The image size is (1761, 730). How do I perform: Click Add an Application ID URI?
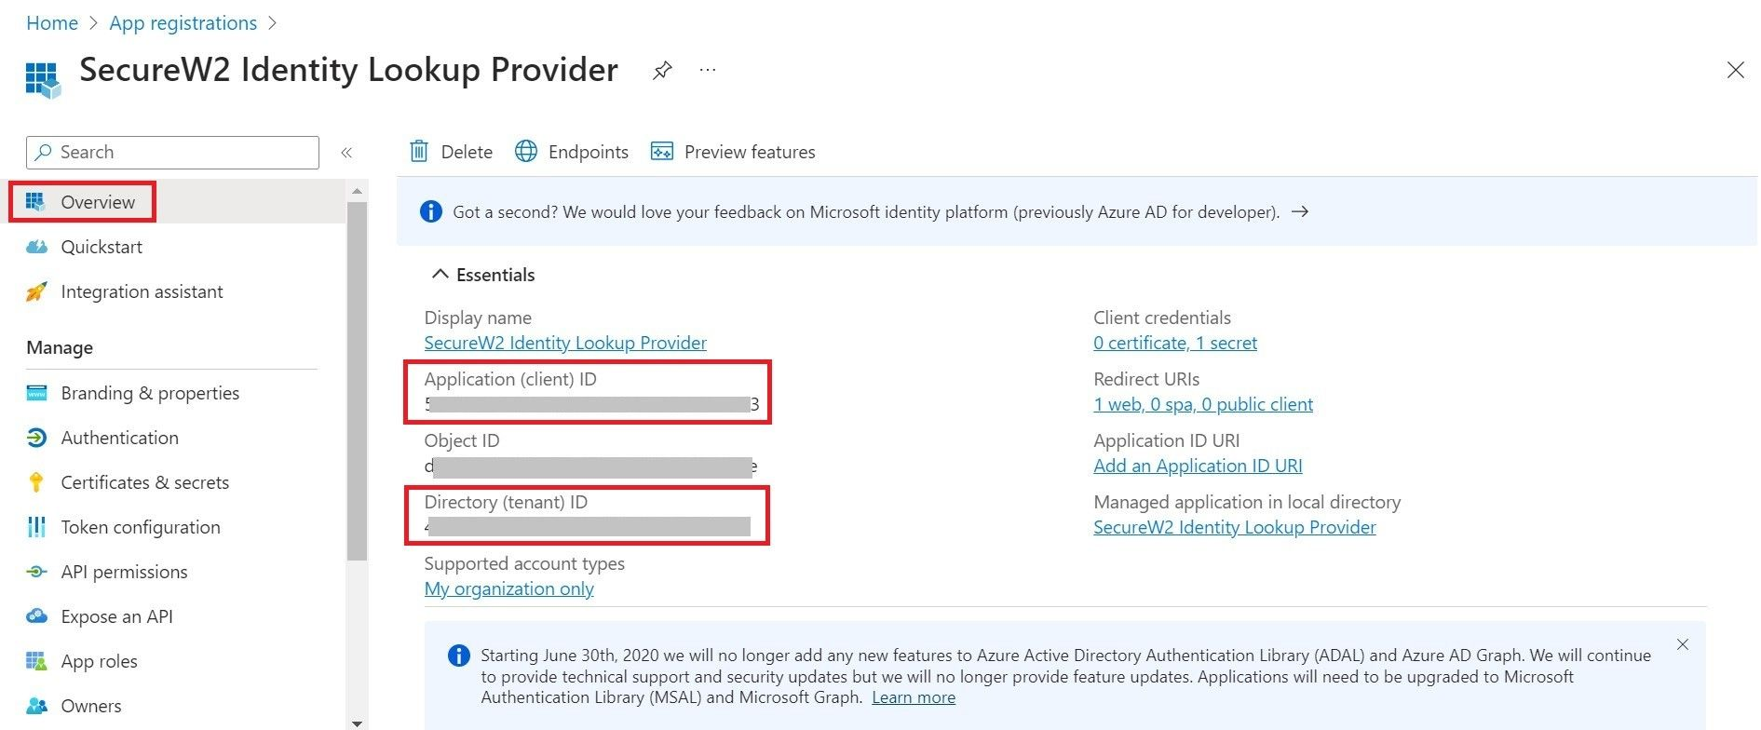pyautogui.click(x=1197, y=466)
